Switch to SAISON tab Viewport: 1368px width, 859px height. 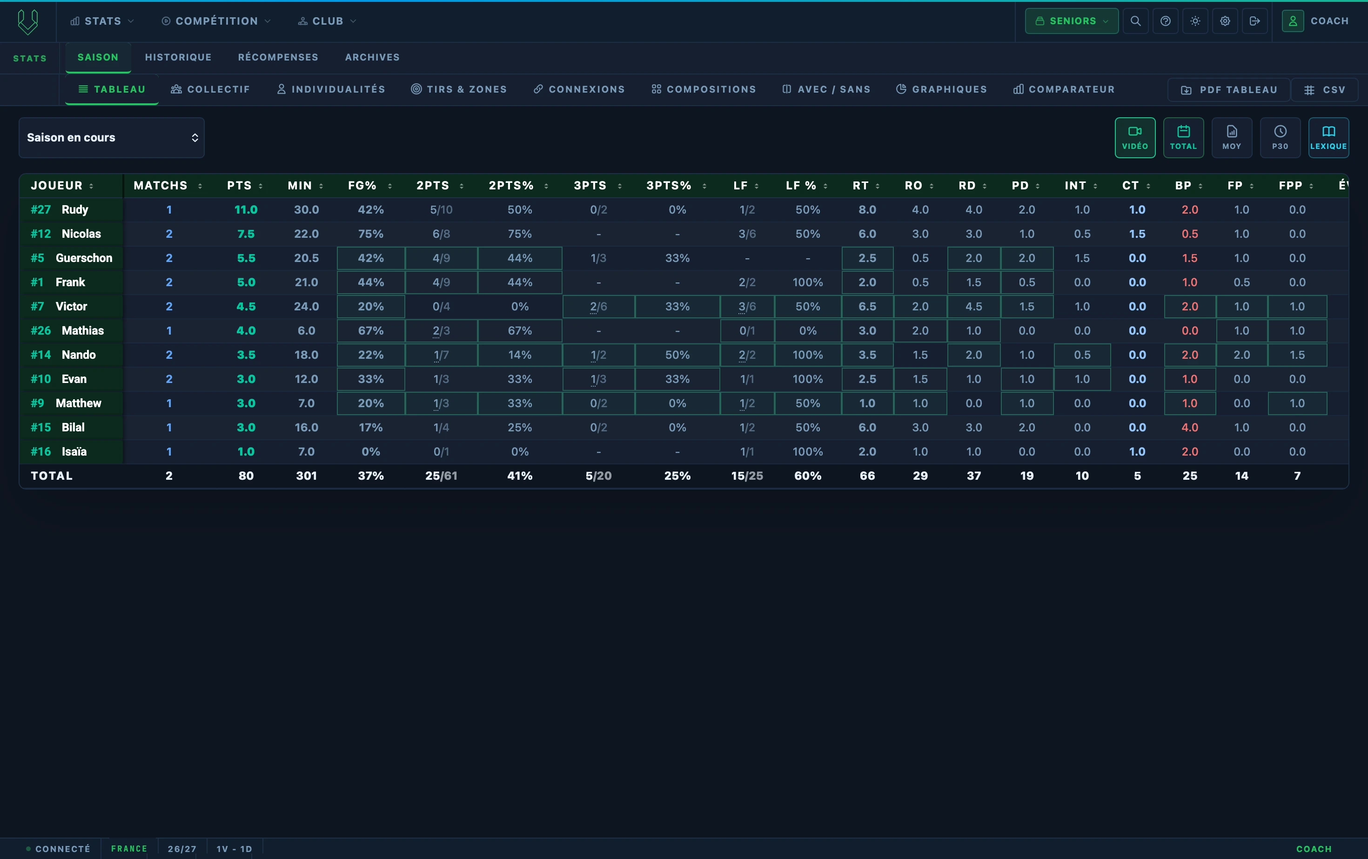pyautogui.click(x=98, y=57)
